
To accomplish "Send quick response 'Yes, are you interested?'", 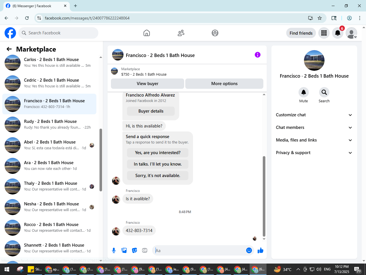I will coord(158,153).
